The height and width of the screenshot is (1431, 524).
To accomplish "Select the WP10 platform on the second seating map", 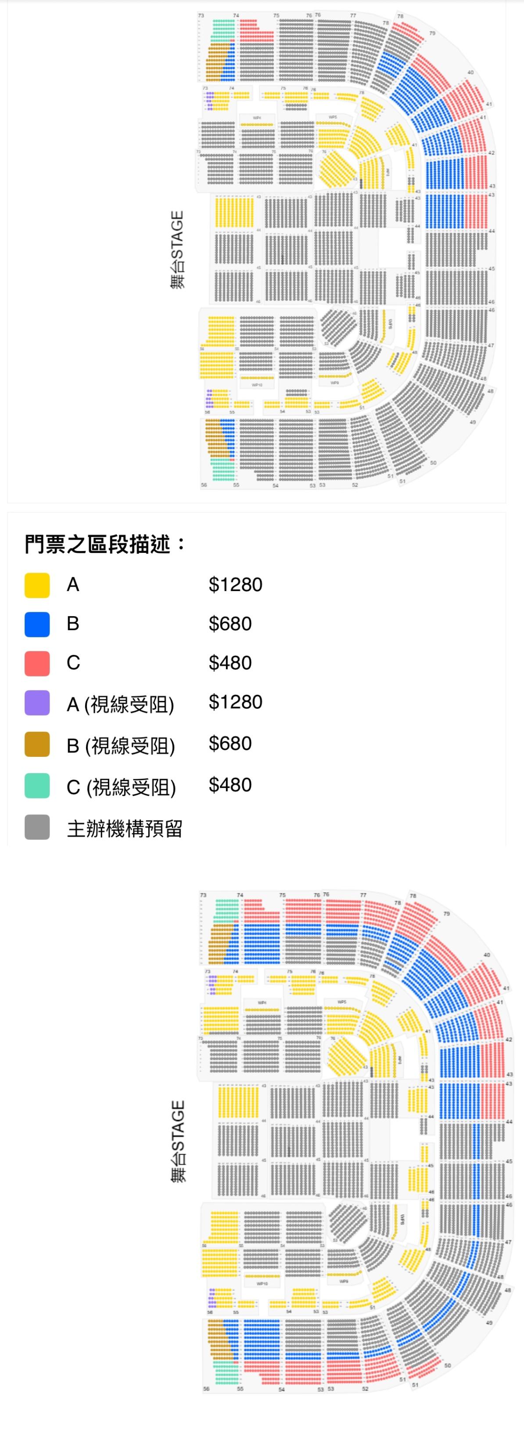I will pyautogui.click(x=262, y=1284).
